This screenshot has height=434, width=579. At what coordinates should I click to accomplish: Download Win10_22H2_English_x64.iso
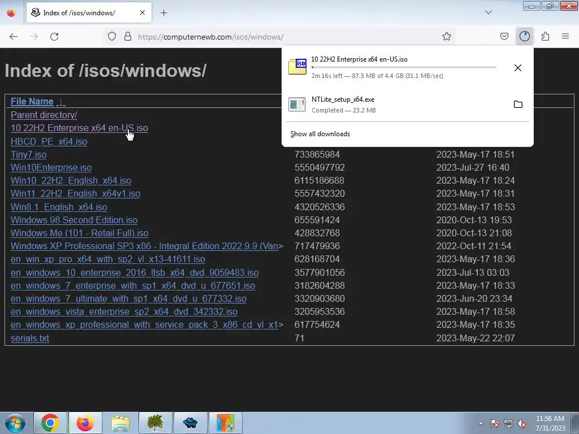71,180
